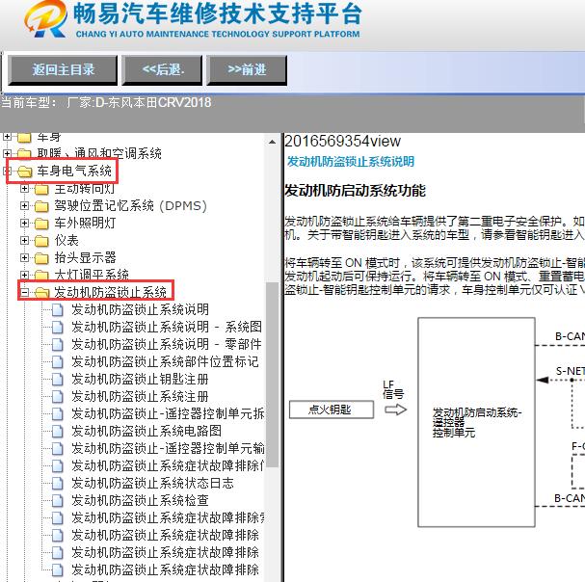Click the tree panel scroll-up arrow

pos(273,143)
